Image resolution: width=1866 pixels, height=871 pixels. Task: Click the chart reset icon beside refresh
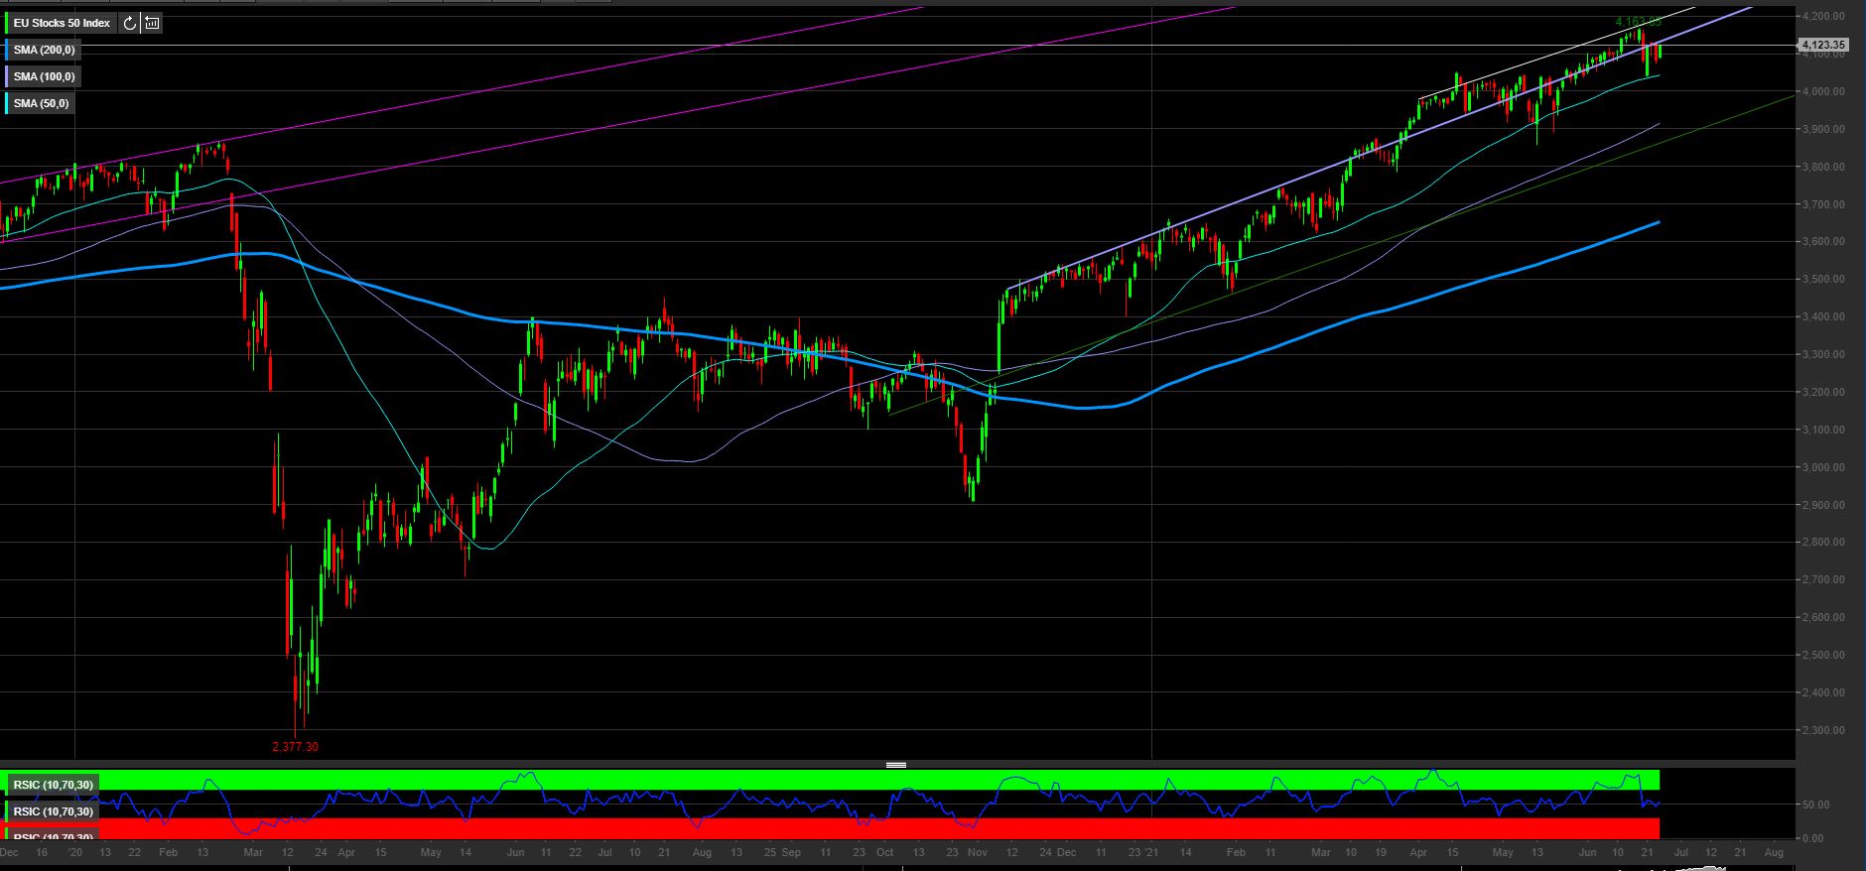pos(152,23)
